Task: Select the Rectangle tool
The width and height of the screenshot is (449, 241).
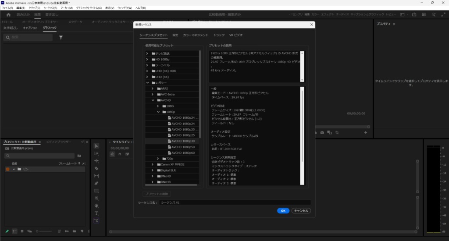Action: [96, 191]
